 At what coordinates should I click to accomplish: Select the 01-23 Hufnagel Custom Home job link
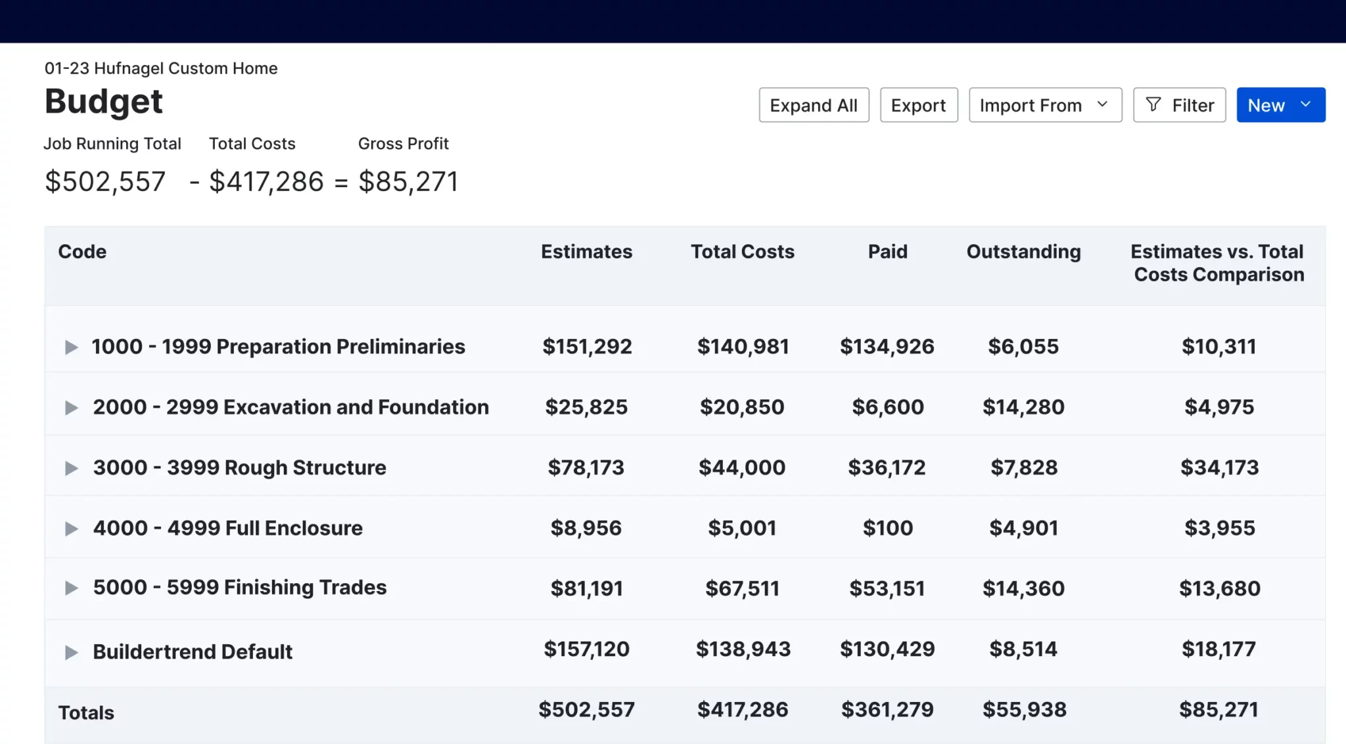pyautogui.click(x=160, y=68)
